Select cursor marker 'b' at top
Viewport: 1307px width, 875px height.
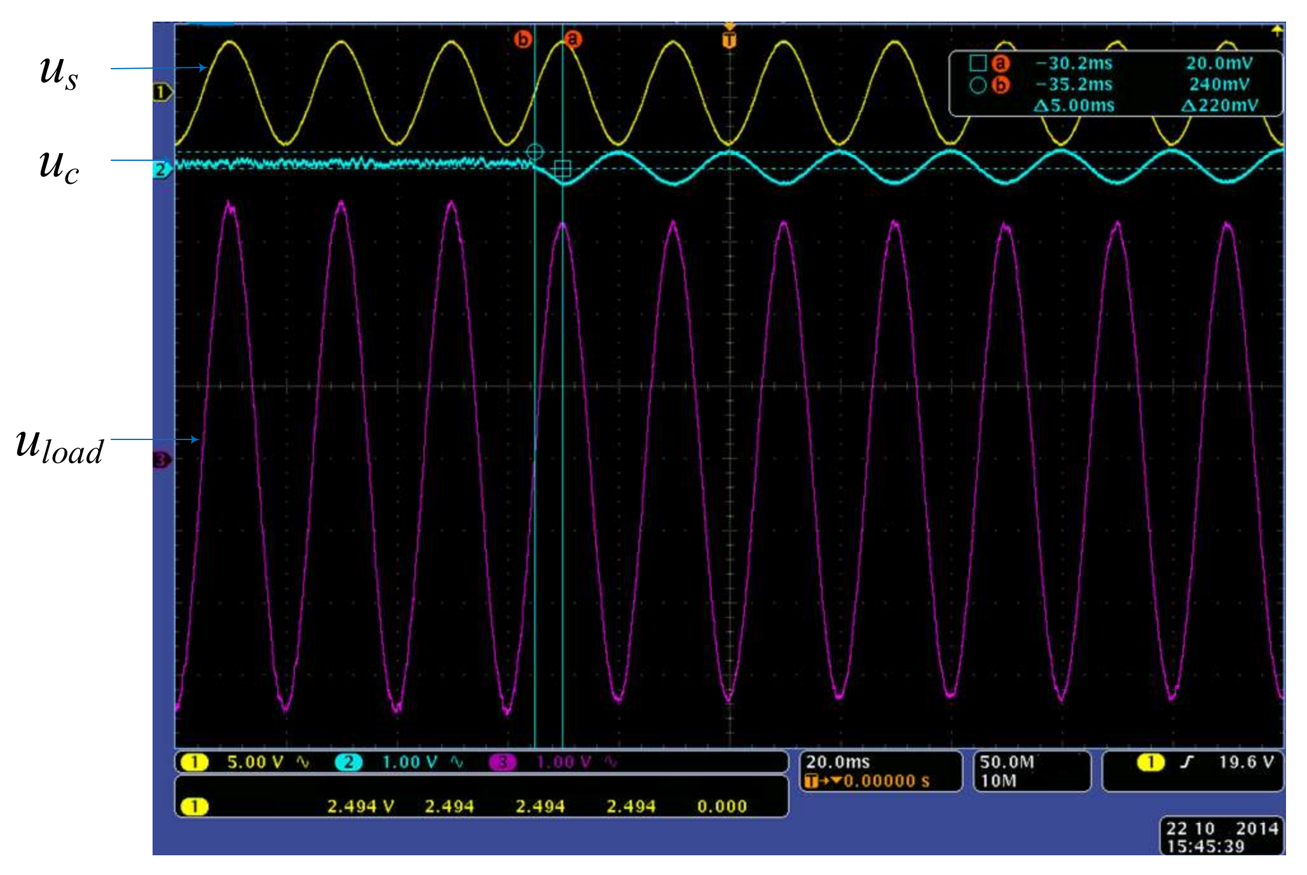point(523,39)
